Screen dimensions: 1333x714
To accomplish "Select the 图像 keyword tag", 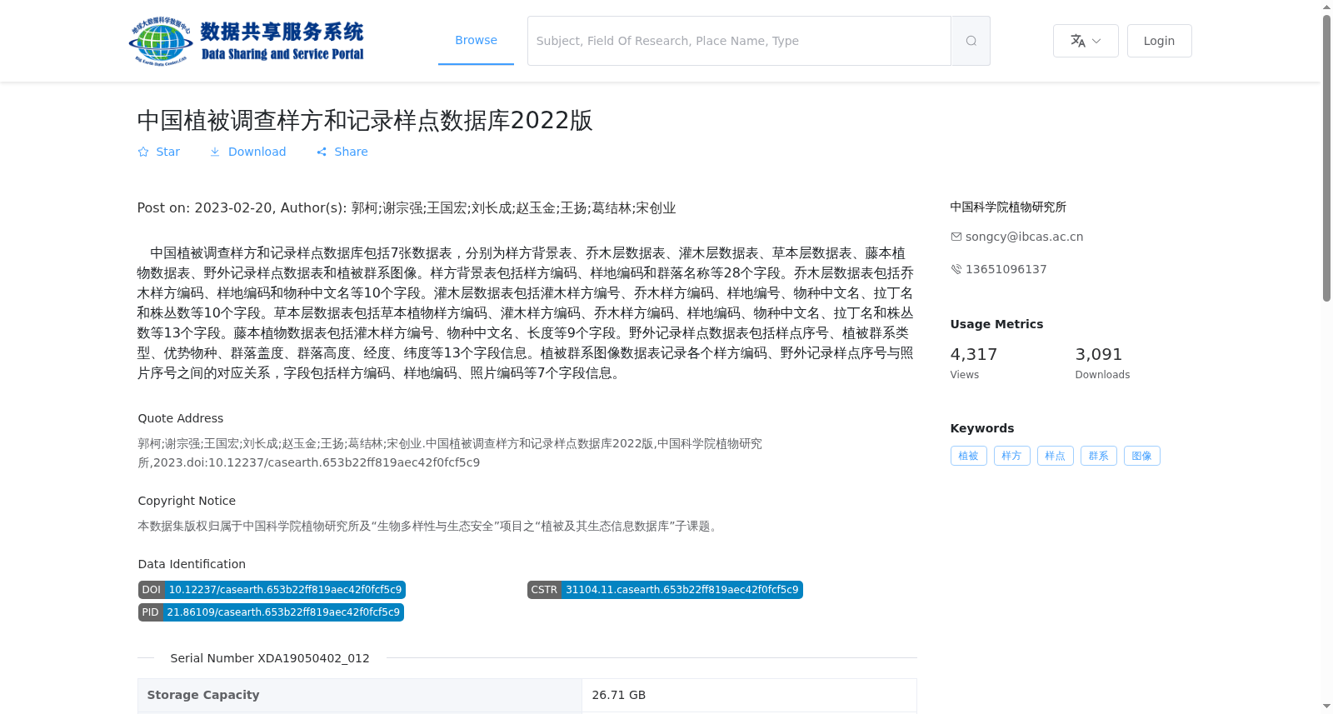I will click(x=1141, y=456).
